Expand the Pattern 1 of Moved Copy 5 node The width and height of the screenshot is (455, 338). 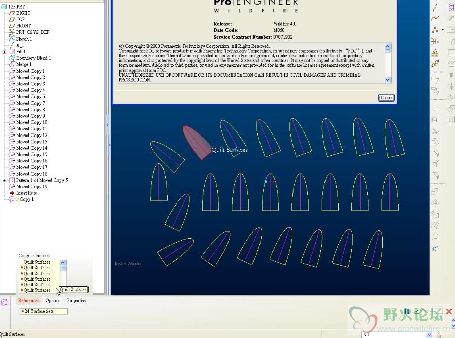(5, 180)
